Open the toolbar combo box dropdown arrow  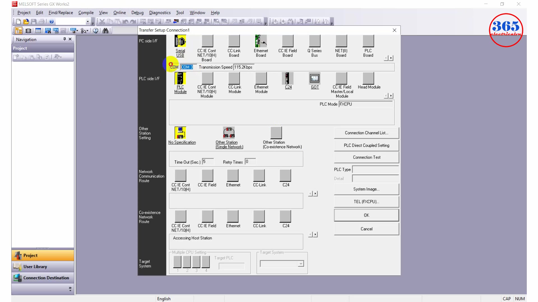point(87,22)
